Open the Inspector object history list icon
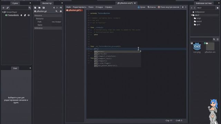This screenshot has height=124, width=221. point(61,8)
